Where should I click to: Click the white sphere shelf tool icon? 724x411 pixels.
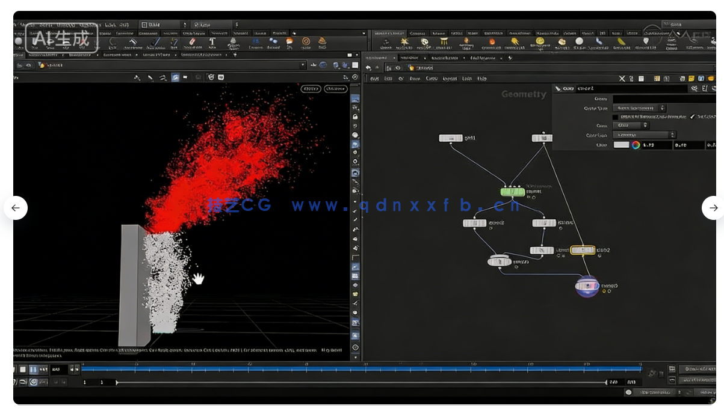click(x=579, y=41)
